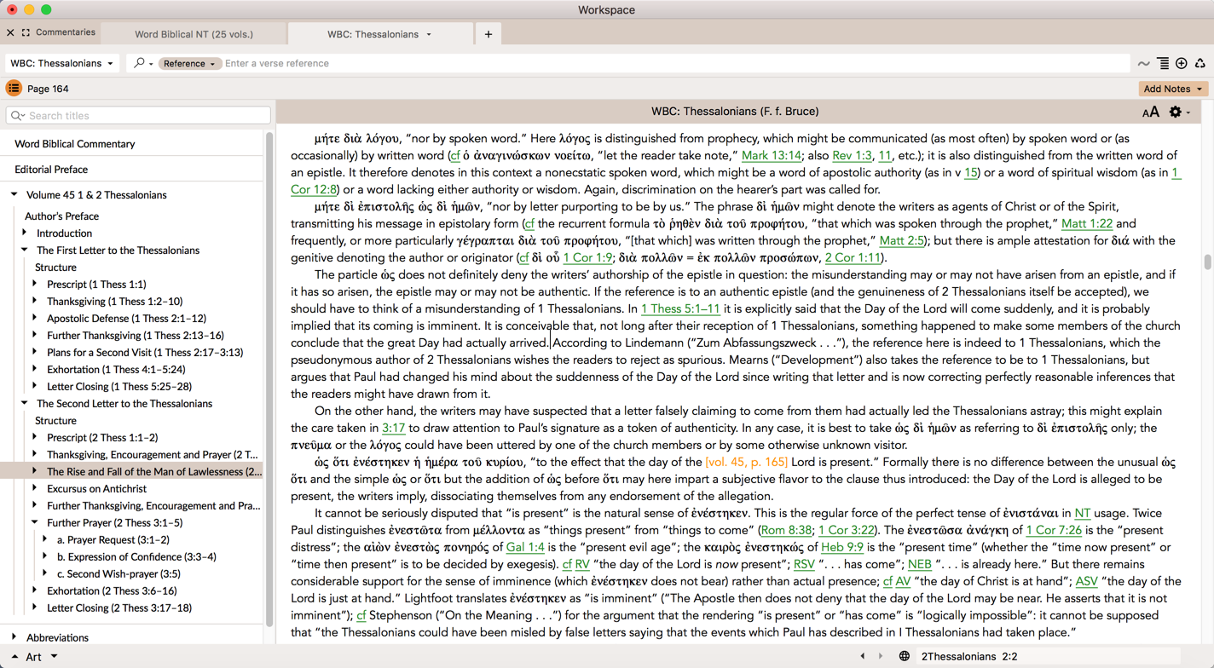Open Editorial Preface in contents
This screenshot has width=1214, height=668.
click(51, 170)
